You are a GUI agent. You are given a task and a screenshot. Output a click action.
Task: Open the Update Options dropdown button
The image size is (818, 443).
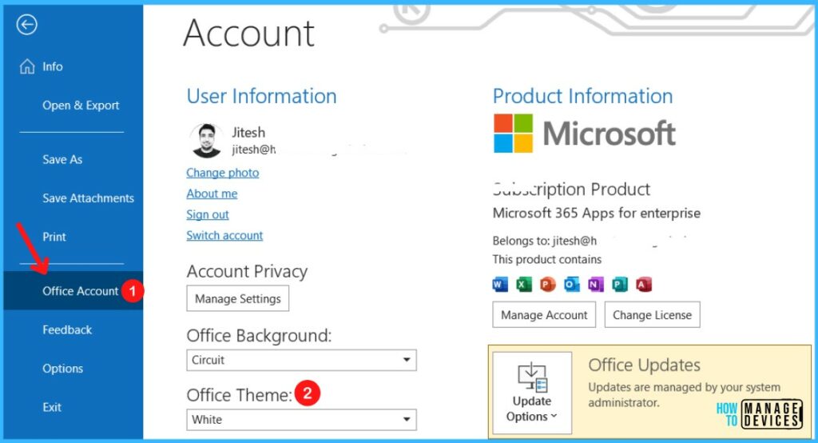coord(532,393)
